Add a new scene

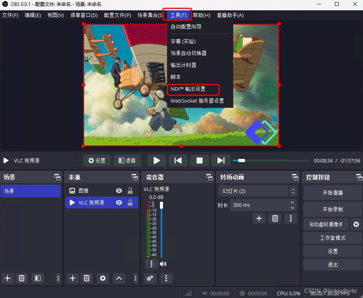[x=8, y=278]
